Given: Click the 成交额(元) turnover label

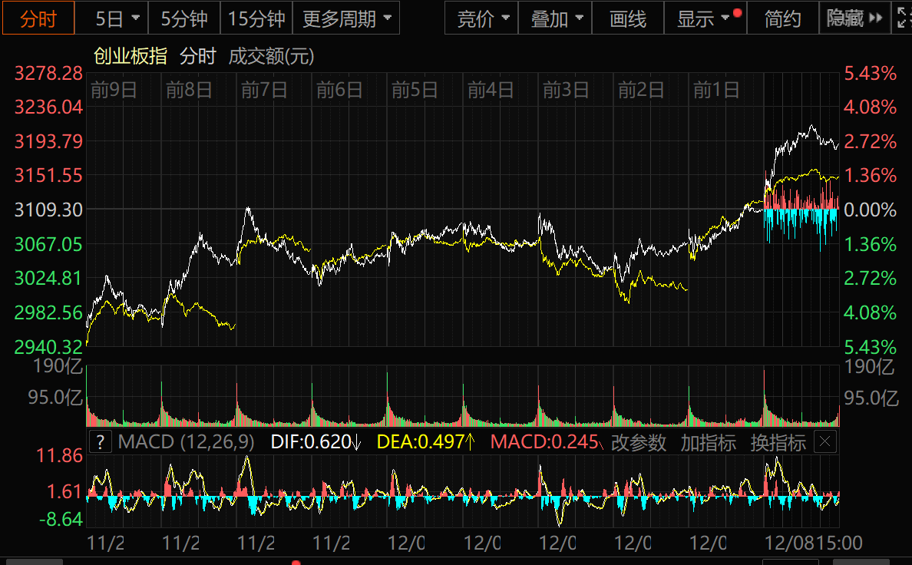Looking at the screenshot, I should (271, 56).
